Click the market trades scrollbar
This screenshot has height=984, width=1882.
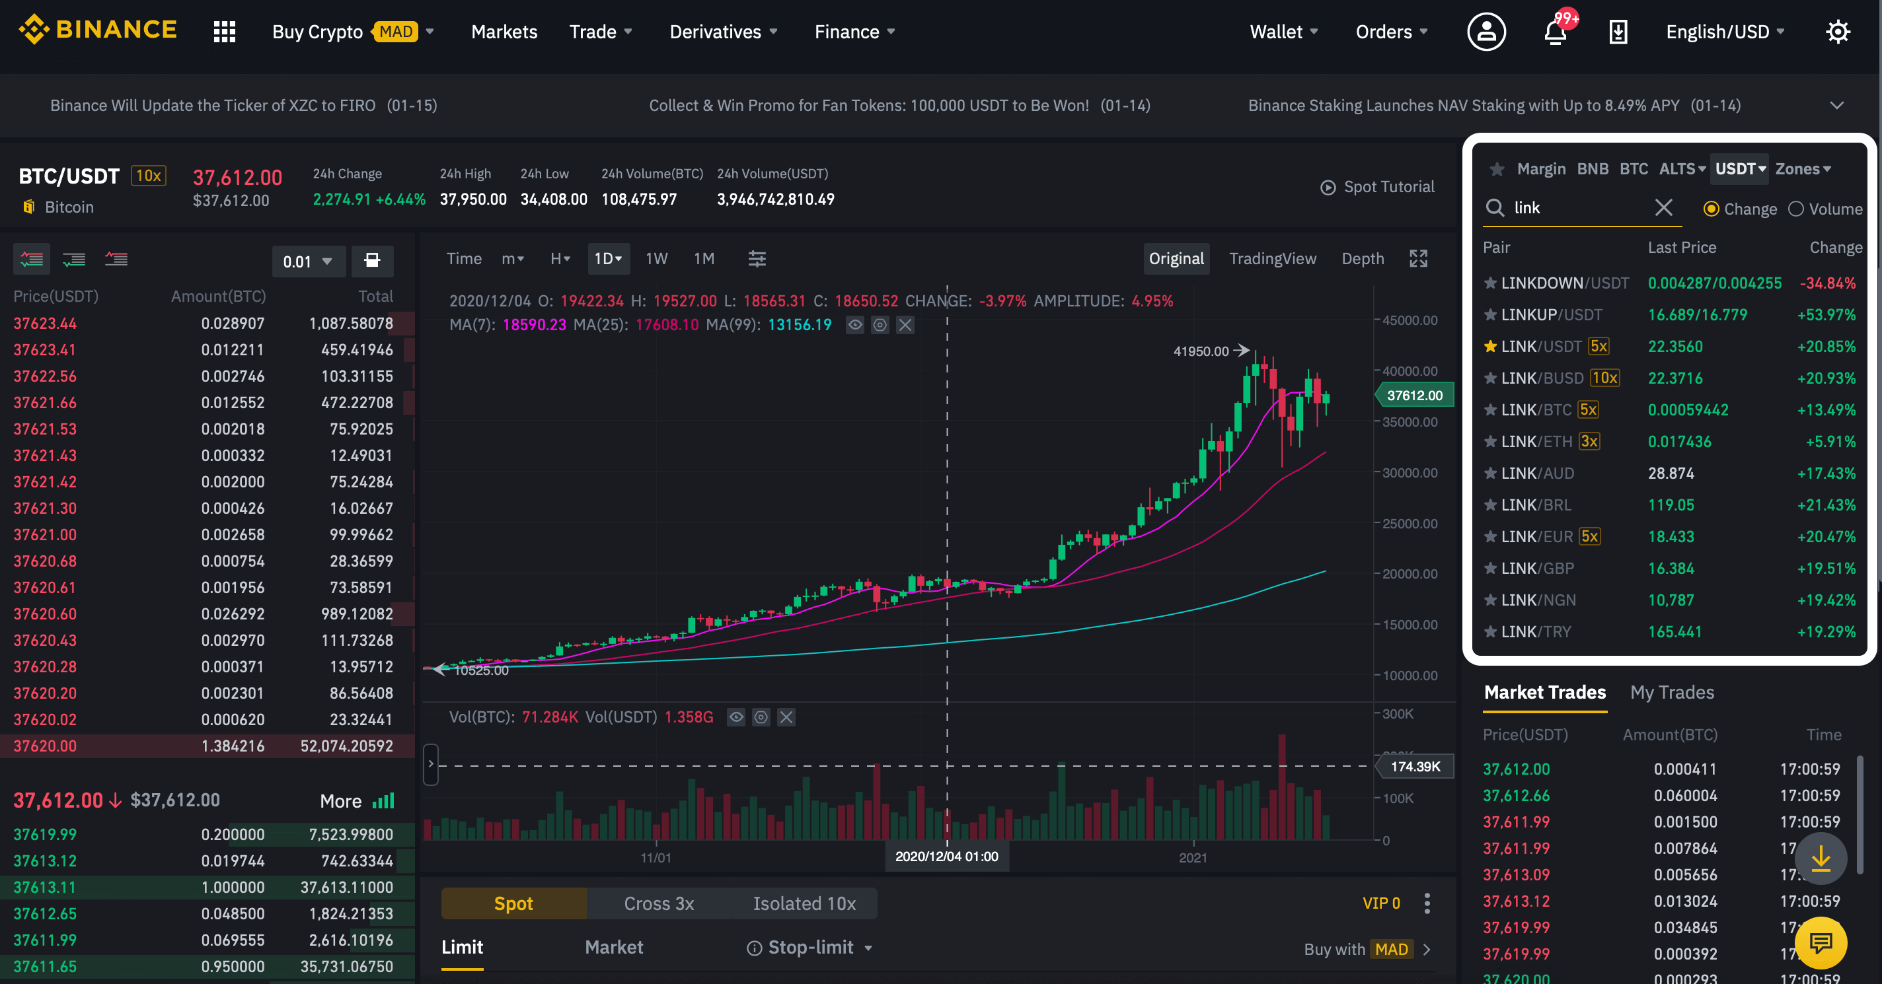click(1859, 814)
